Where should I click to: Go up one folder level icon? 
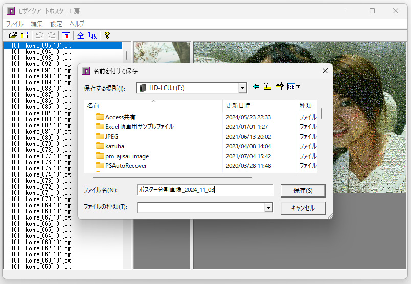(267, 86)
